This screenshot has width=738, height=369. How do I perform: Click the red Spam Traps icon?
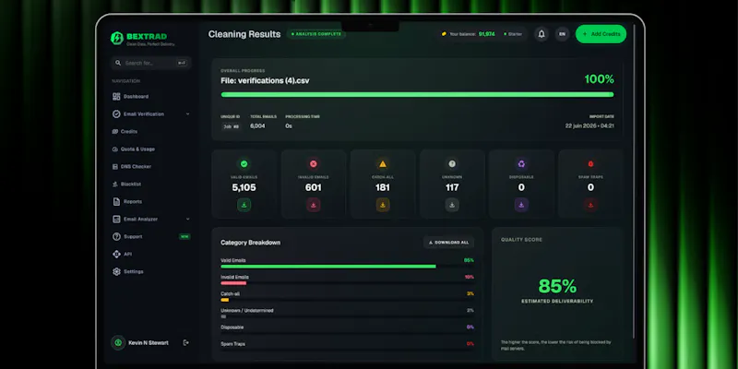click(x=590, y=164)
